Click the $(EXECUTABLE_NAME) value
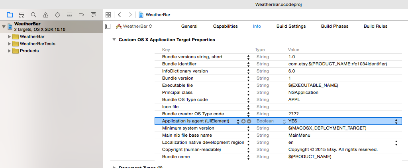408x168 pixels. [x=313, y=86]
